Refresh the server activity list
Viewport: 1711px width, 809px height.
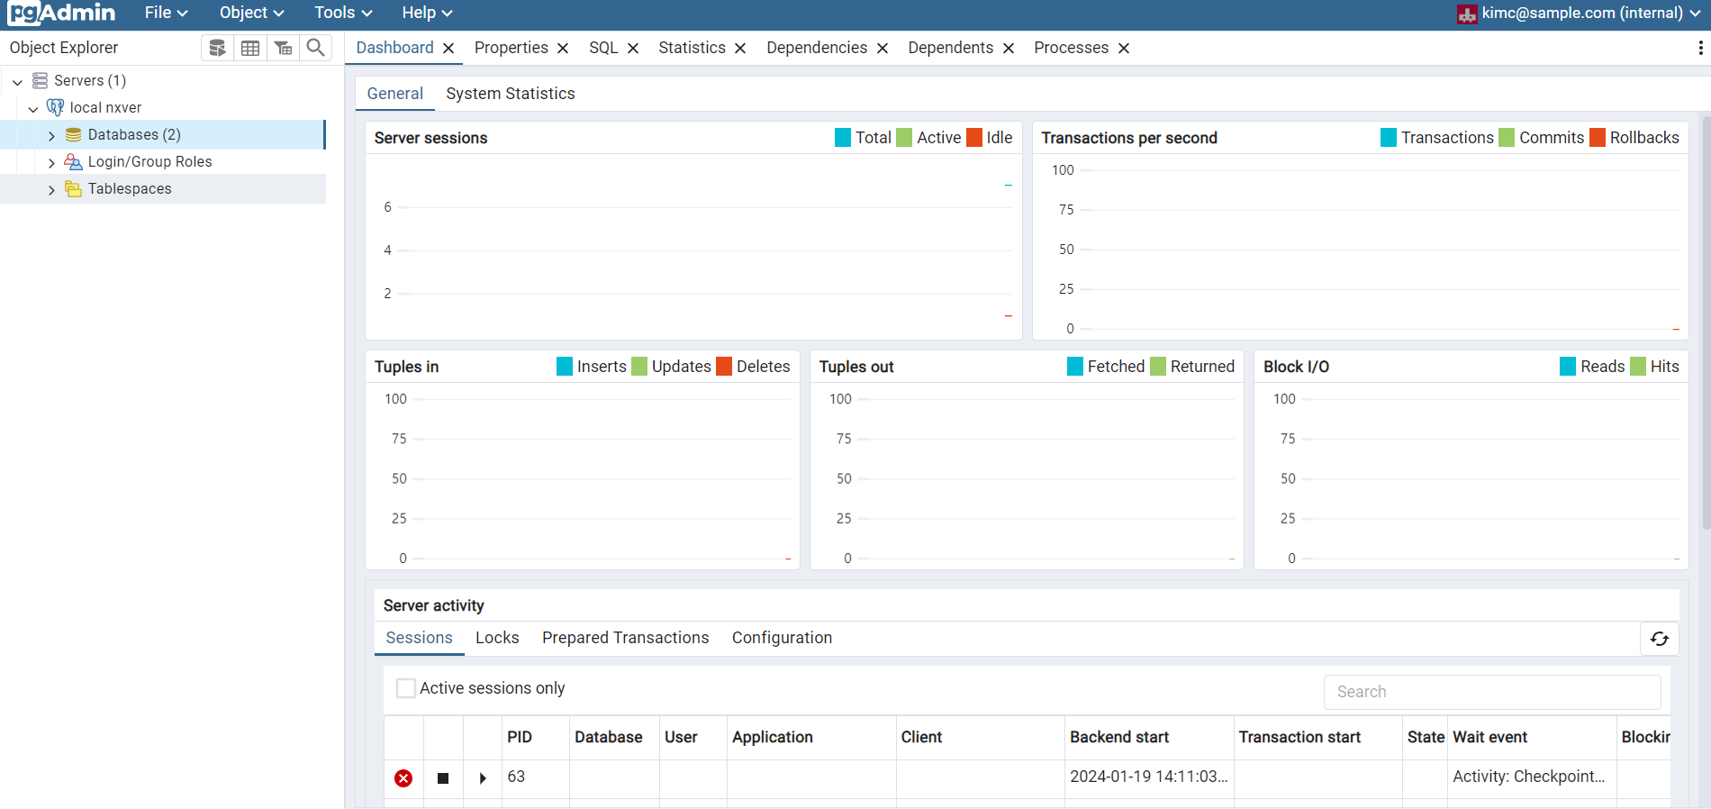tap(1659, 639)
